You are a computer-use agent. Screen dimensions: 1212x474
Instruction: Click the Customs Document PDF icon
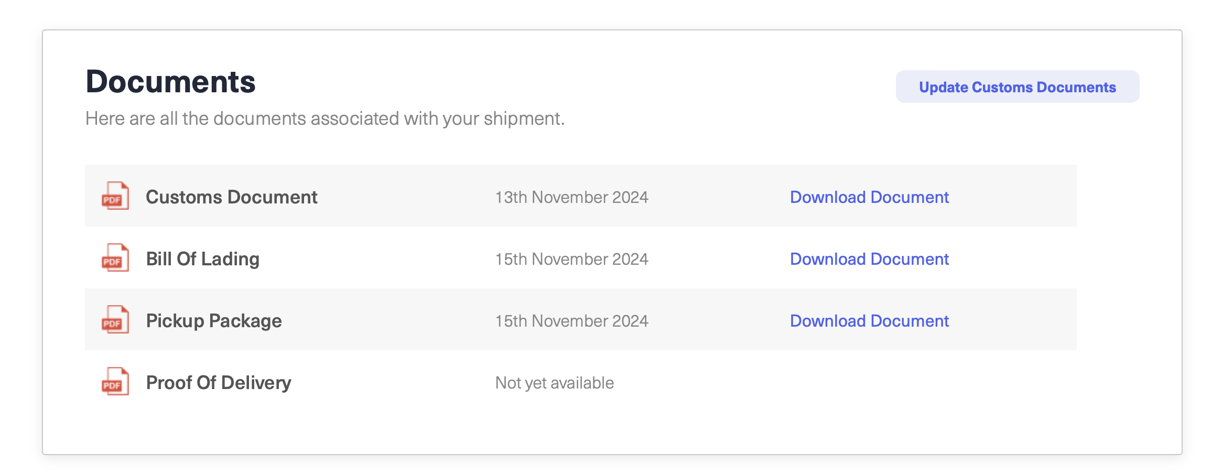pyautogui.click(x=115, y=196)
